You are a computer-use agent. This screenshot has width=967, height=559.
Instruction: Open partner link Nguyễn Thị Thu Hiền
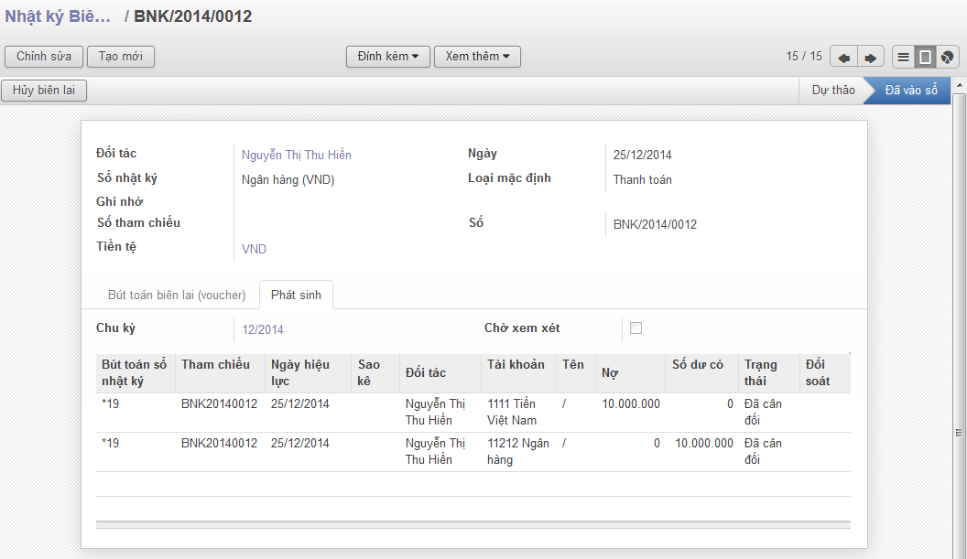coord(296,156)
